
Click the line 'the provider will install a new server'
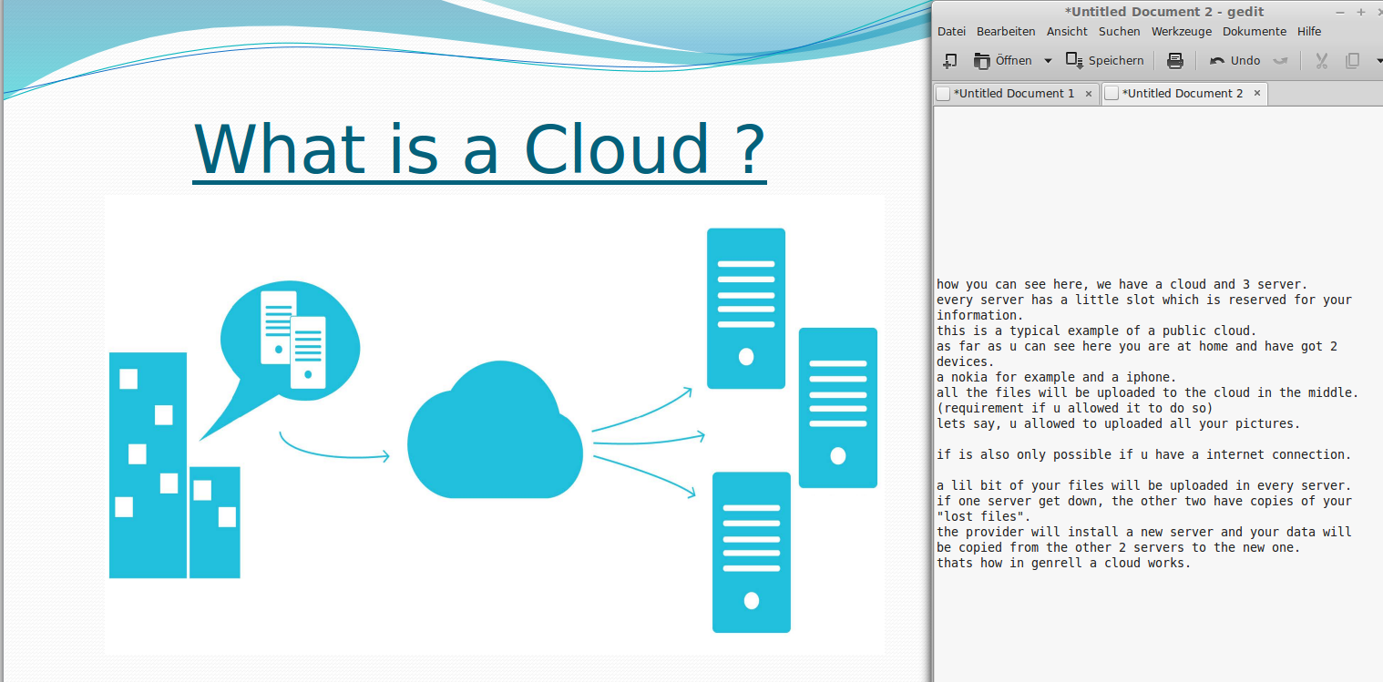coord(1143,532)
